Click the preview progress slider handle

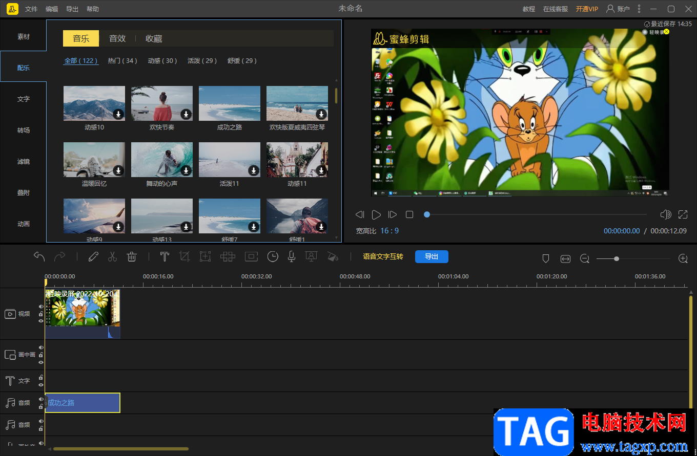(x=426, y=214)
